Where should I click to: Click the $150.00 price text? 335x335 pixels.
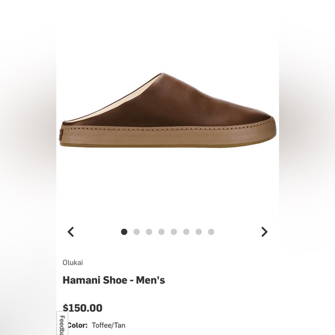[83, 308]
